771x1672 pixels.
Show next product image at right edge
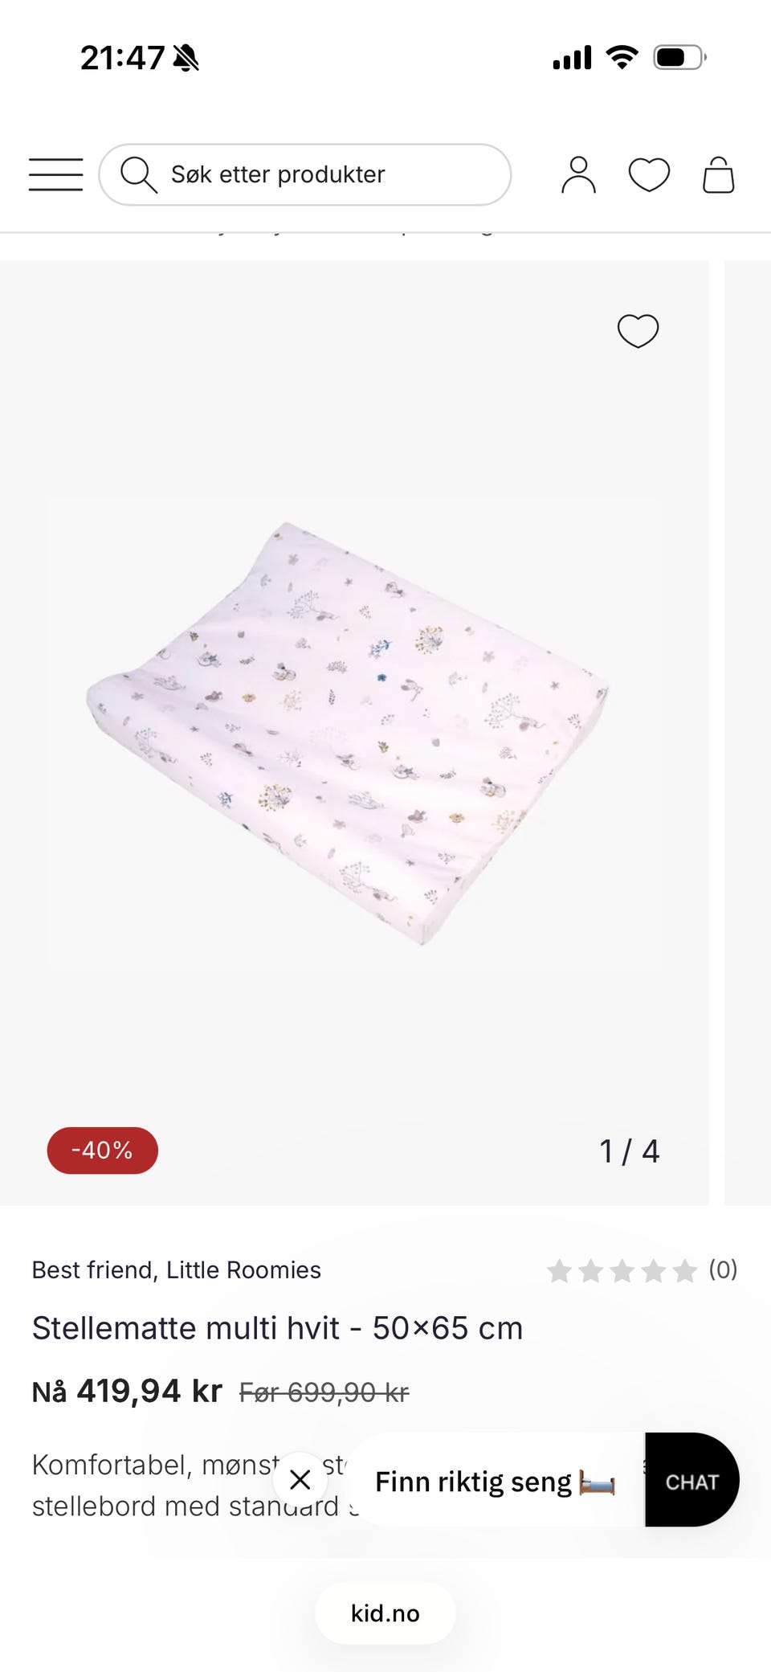click(748, 733)
